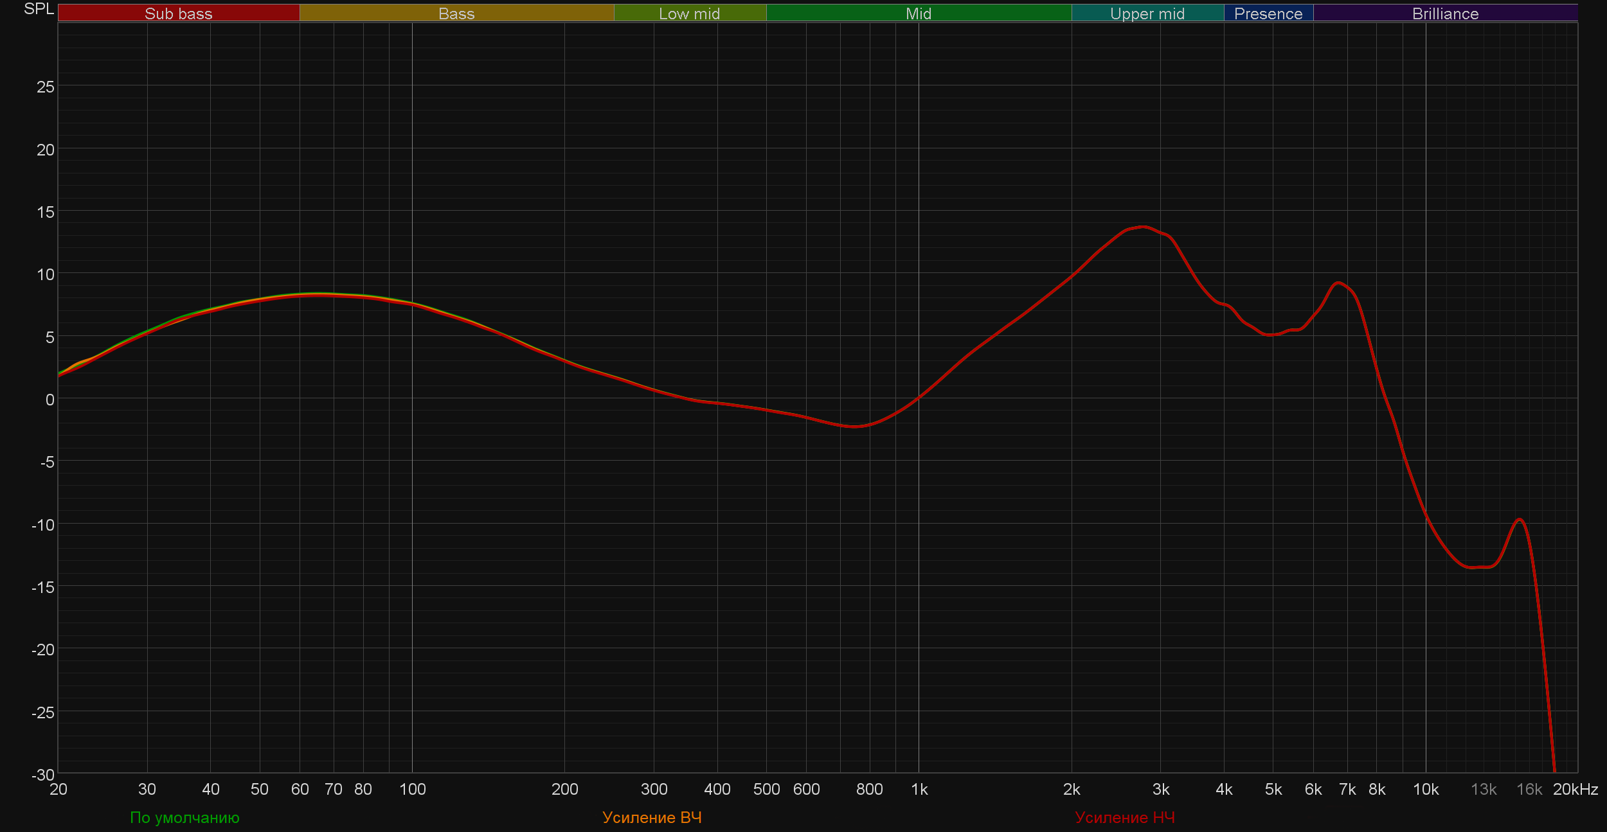Click the 100 Hz axis label
This screenshot has width=1607, height=832.
point(412,789)
